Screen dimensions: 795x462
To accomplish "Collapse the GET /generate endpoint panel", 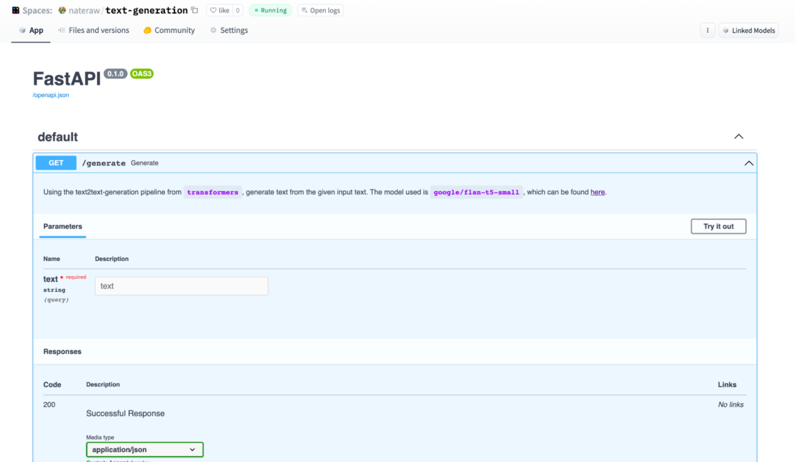I will [748, 162].
